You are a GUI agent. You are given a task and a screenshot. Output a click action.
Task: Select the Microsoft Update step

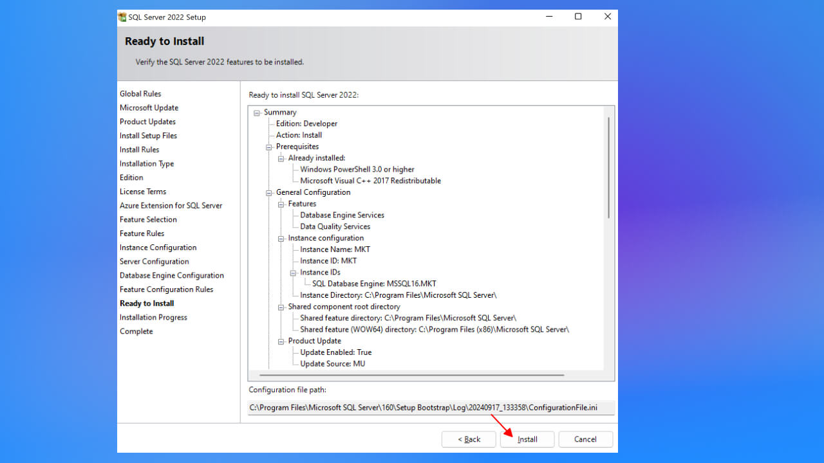149,108
